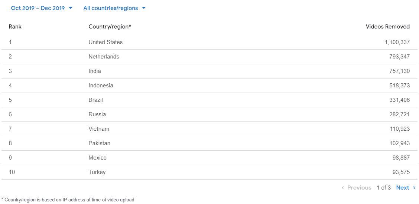Click the Next chevron arrow icon

(x=415, y=188)
